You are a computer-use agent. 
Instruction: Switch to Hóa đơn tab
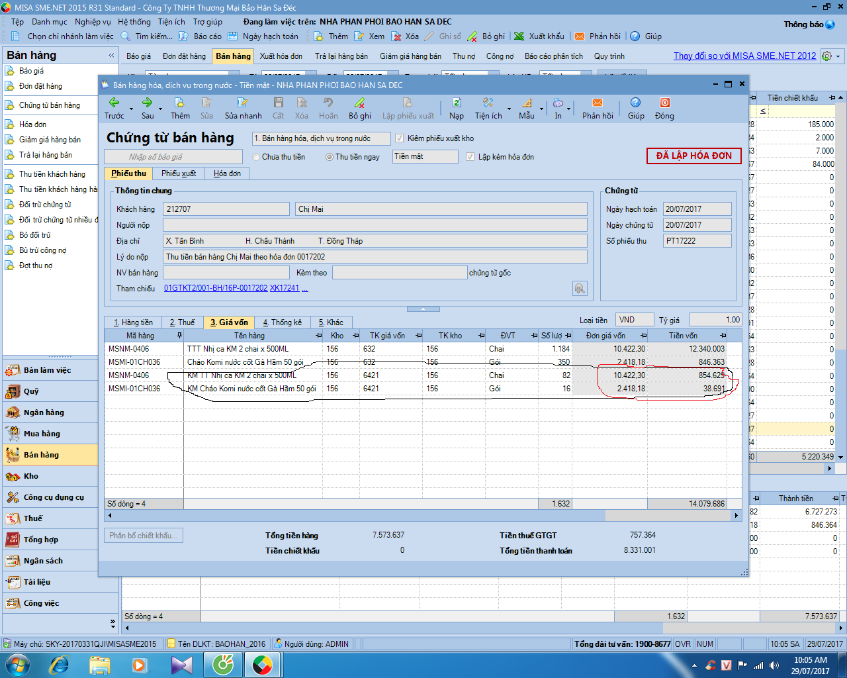(x=227, y=173)
